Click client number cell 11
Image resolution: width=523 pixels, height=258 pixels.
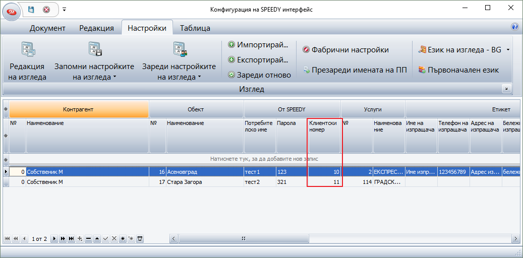(324, 182)
